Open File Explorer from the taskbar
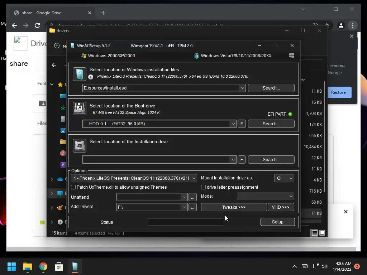The height and width of the screenshot is (275, 367). point(27,266)
